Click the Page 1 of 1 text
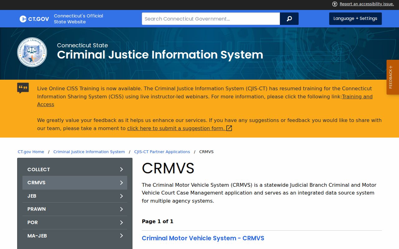 pyautogui.click(x=157, y=221)
